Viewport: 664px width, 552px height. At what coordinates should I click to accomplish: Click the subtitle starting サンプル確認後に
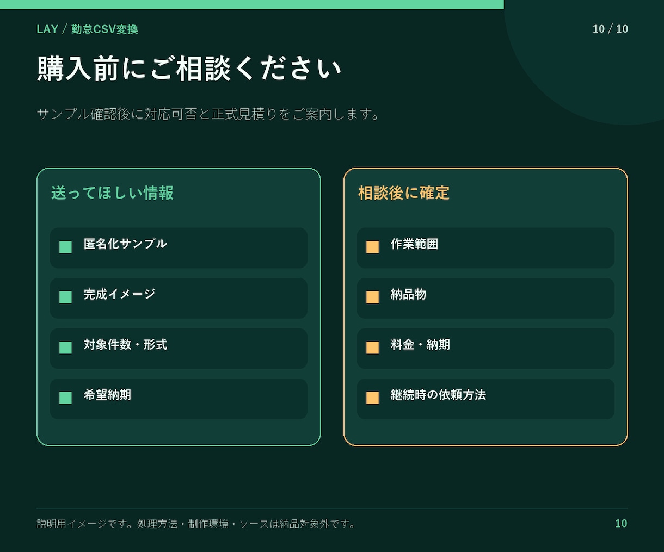[208, 114]
